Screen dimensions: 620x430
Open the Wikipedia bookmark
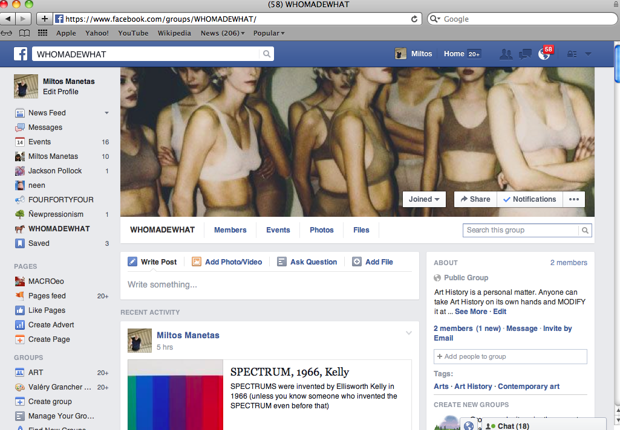pos(174,33)
